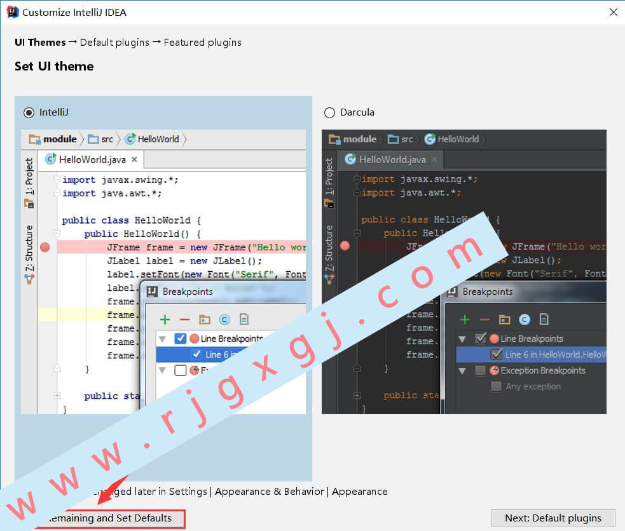Screen dimensions: 625x531
Task: Click group-by-file icon in Darcula preview
Action: pos(544,319)
